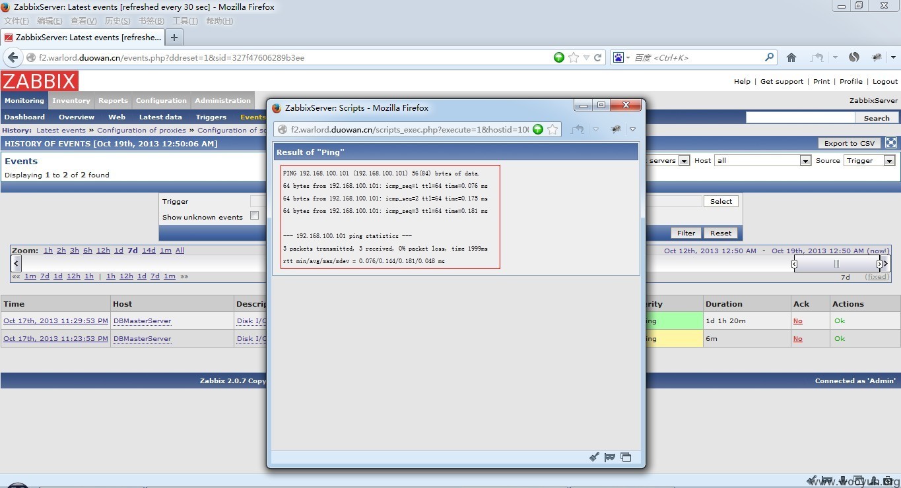Click right edge handle of timeline slider

point(879,264)
